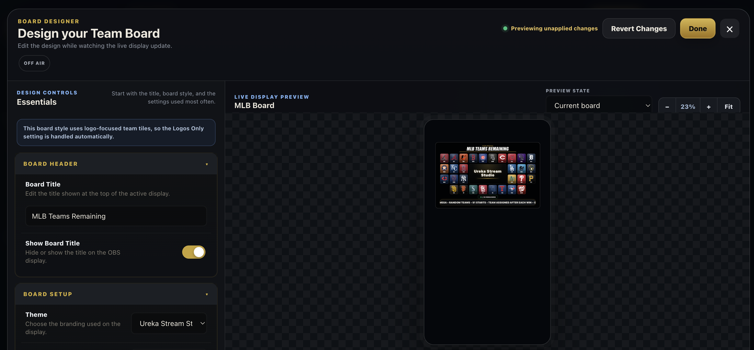Zoom in the preview with plus

click(709, 107)
